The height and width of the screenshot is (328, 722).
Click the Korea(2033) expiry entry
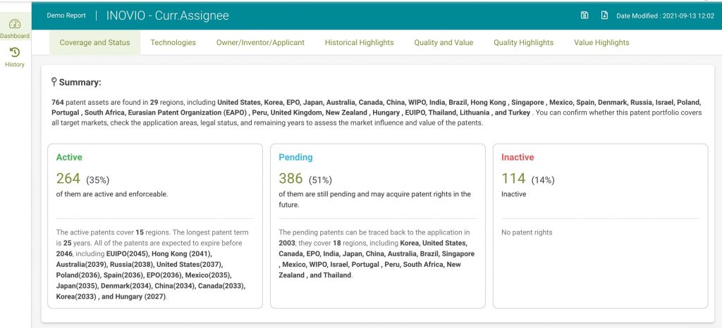76,297
